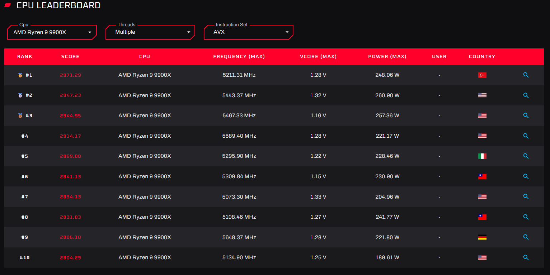The height and width of the screenshot is (275, 550).
Task: Click the gold medal icon at rank #1
Action: tap(20, 75)
